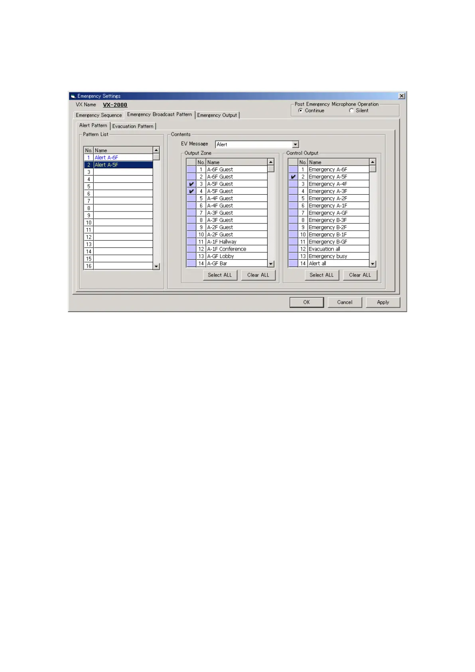Screen dimensions: 475x672
Task: Check control output Emergency A-1F
Action: 293,206
